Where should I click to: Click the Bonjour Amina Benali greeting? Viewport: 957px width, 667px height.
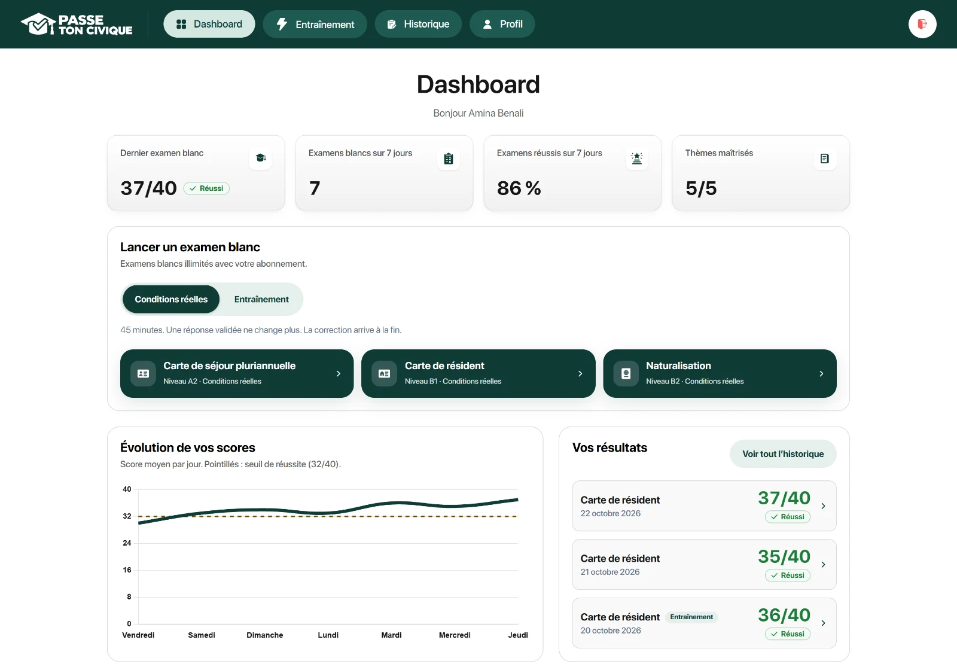pos(478,113)
